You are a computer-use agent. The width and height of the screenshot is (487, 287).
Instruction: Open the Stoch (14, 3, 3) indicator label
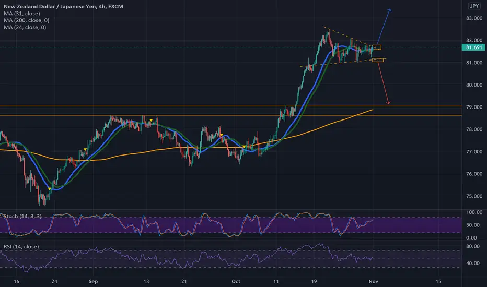(x=22, y=216)
